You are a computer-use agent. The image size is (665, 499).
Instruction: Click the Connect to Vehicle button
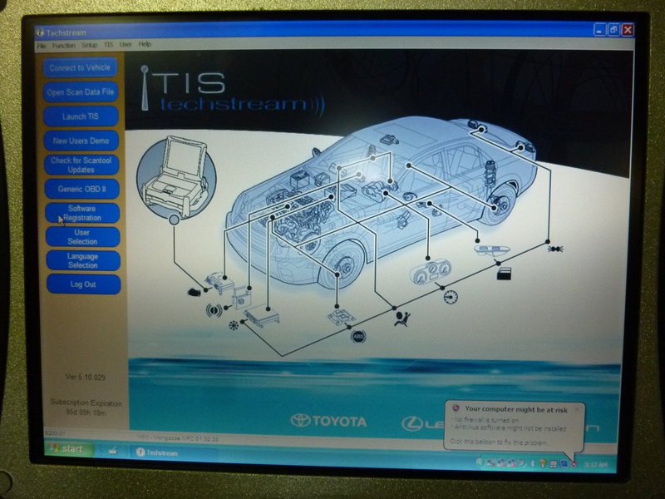point(80,67)
